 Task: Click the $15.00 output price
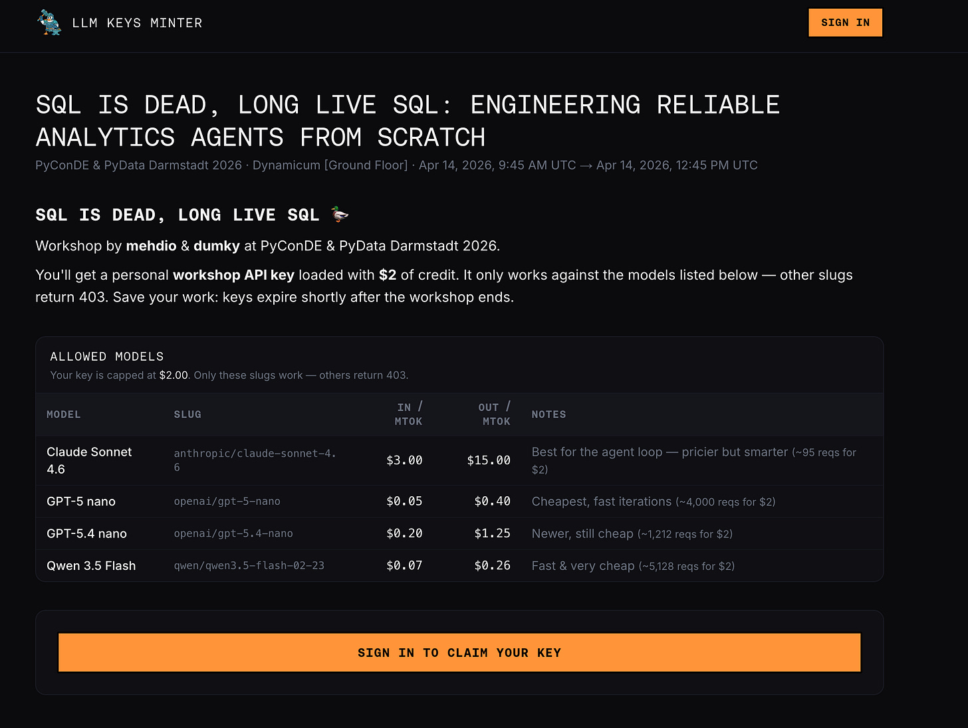489,460
